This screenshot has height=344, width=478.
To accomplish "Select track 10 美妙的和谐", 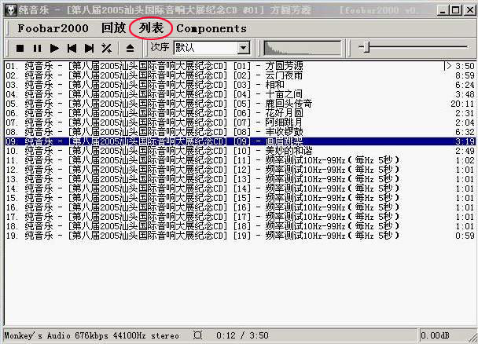I will [x=240, y=151].
